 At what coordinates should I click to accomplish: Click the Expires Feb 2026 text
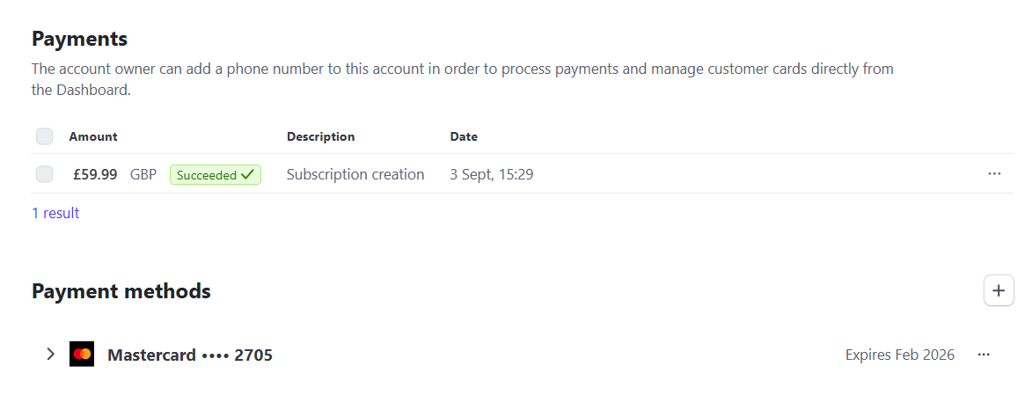pyautogui.click(x=899, y=355)
